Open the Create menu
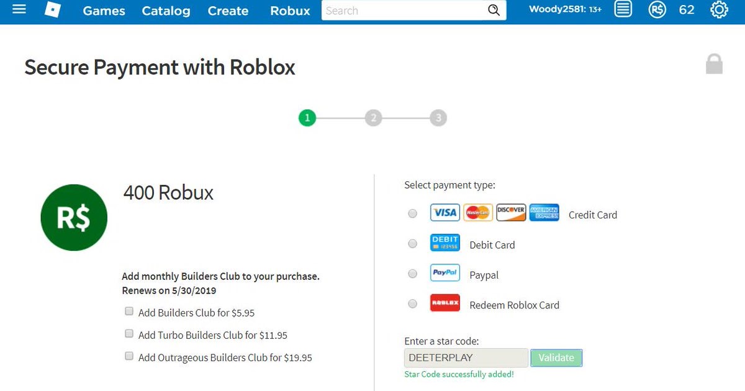745x391 pixels. pos(228,11)
